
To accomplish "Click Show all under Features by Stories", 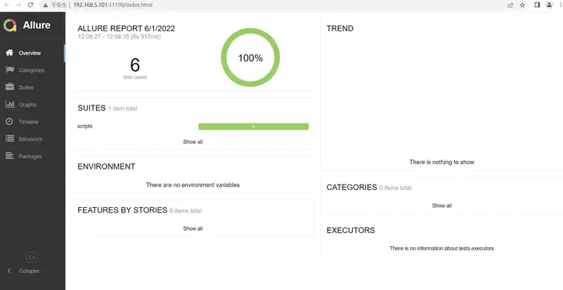I will [193, 228].
